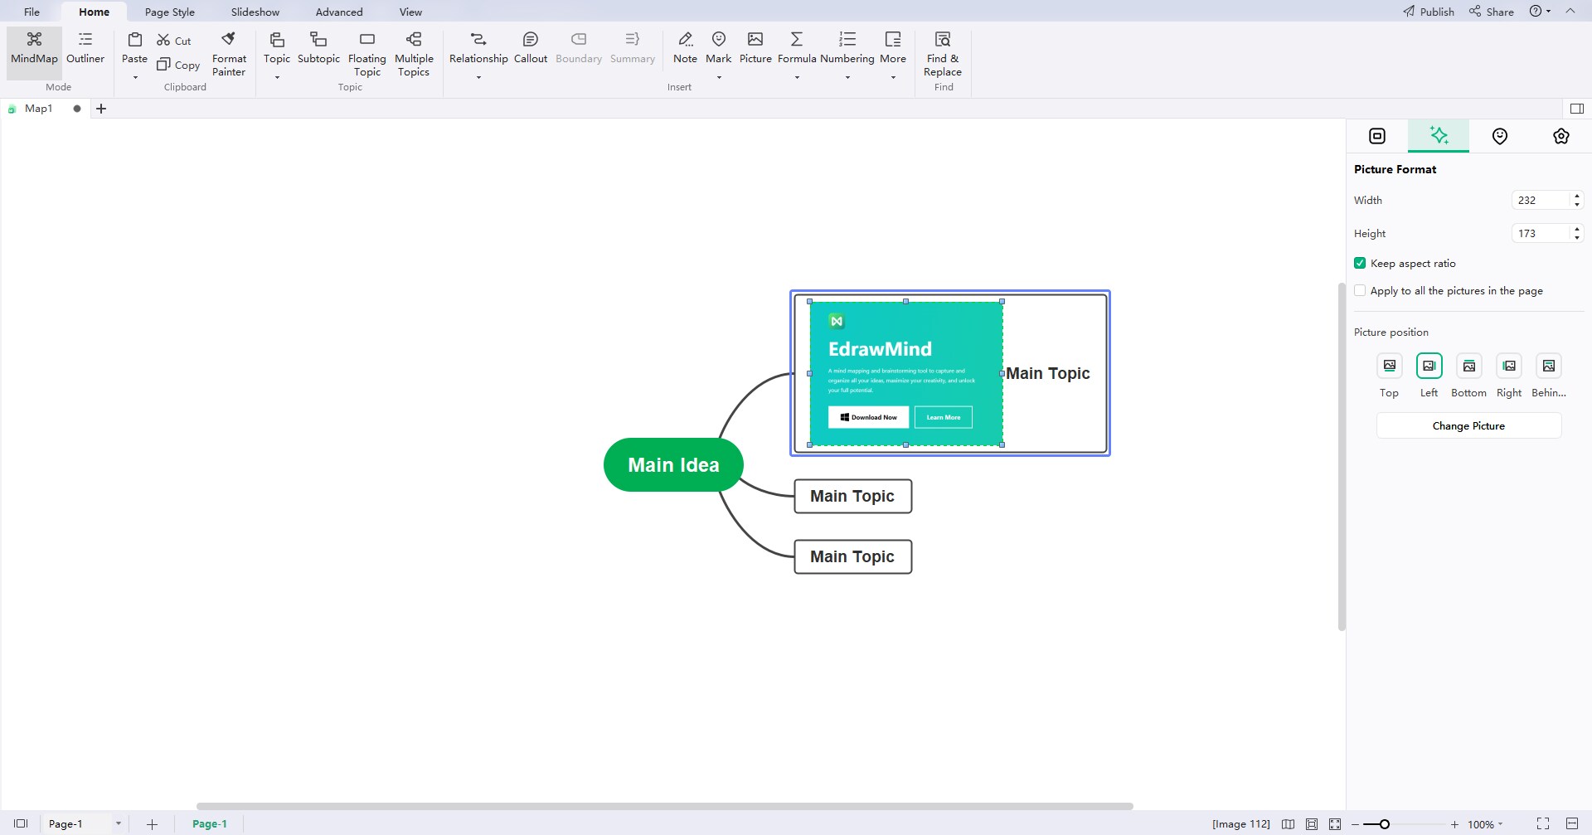The image size is (1592, 835).
Task: Open the mark/sticker panel tab
Action: pyautogui.click(x=1500, y=136)
